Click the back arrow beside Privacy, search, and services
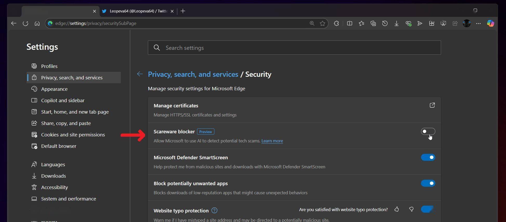 [x=140, y=74]
